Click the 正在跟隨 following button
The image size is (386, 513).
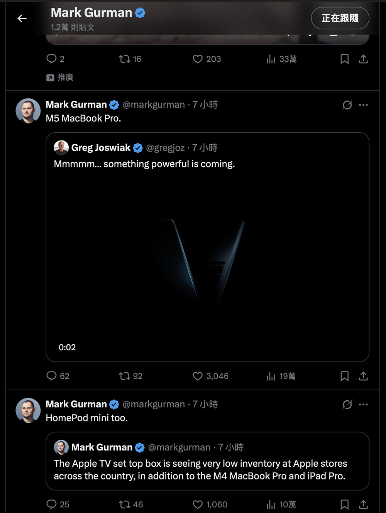340,18
